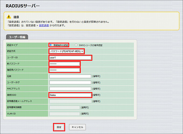Click the 接続SSID row label
Image resolution: width=183 pixels, height=134 pixels.
(x=12, y=95)
